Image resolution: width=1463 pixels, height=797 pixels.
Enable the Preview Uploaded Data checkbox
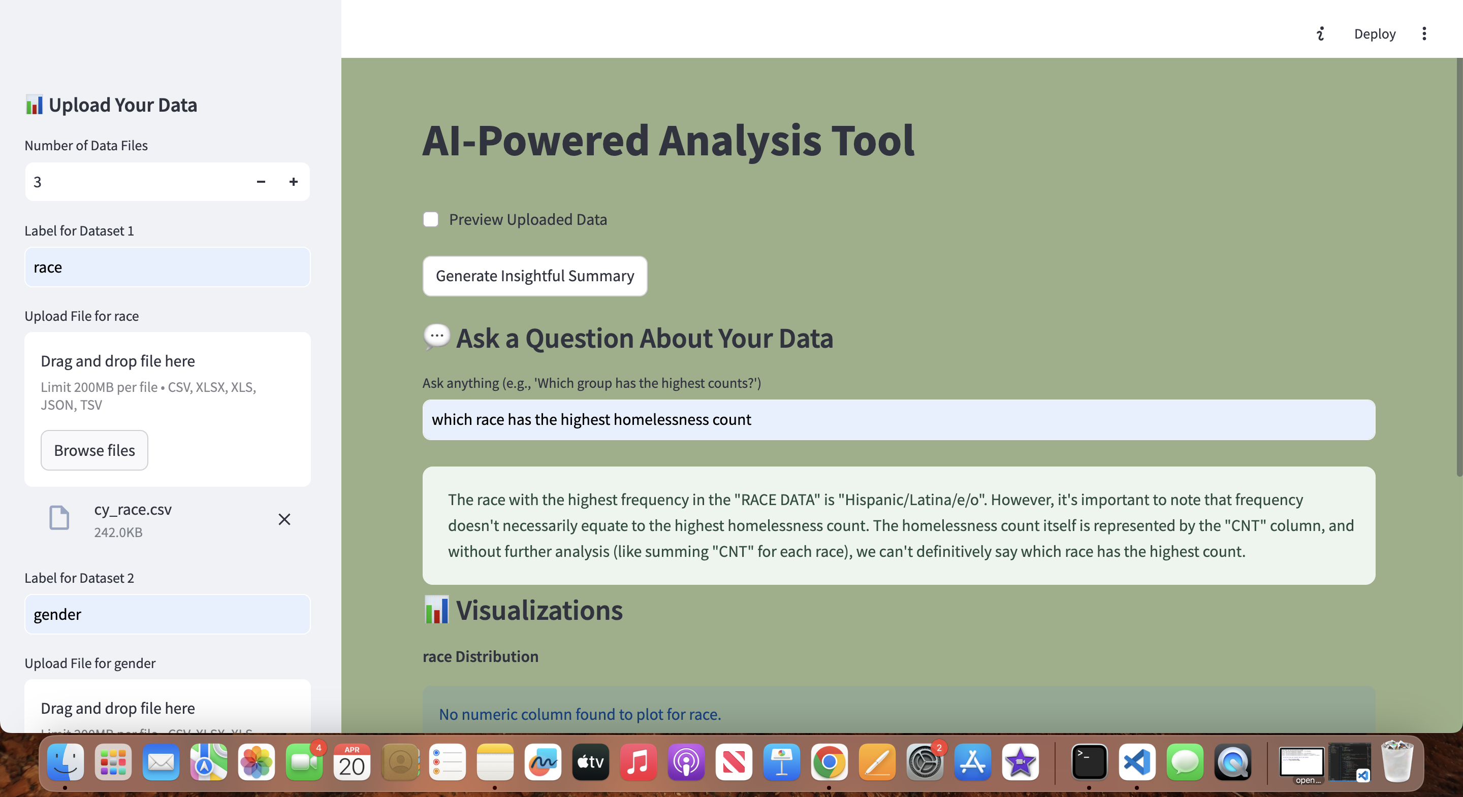(x=430, y=220)
